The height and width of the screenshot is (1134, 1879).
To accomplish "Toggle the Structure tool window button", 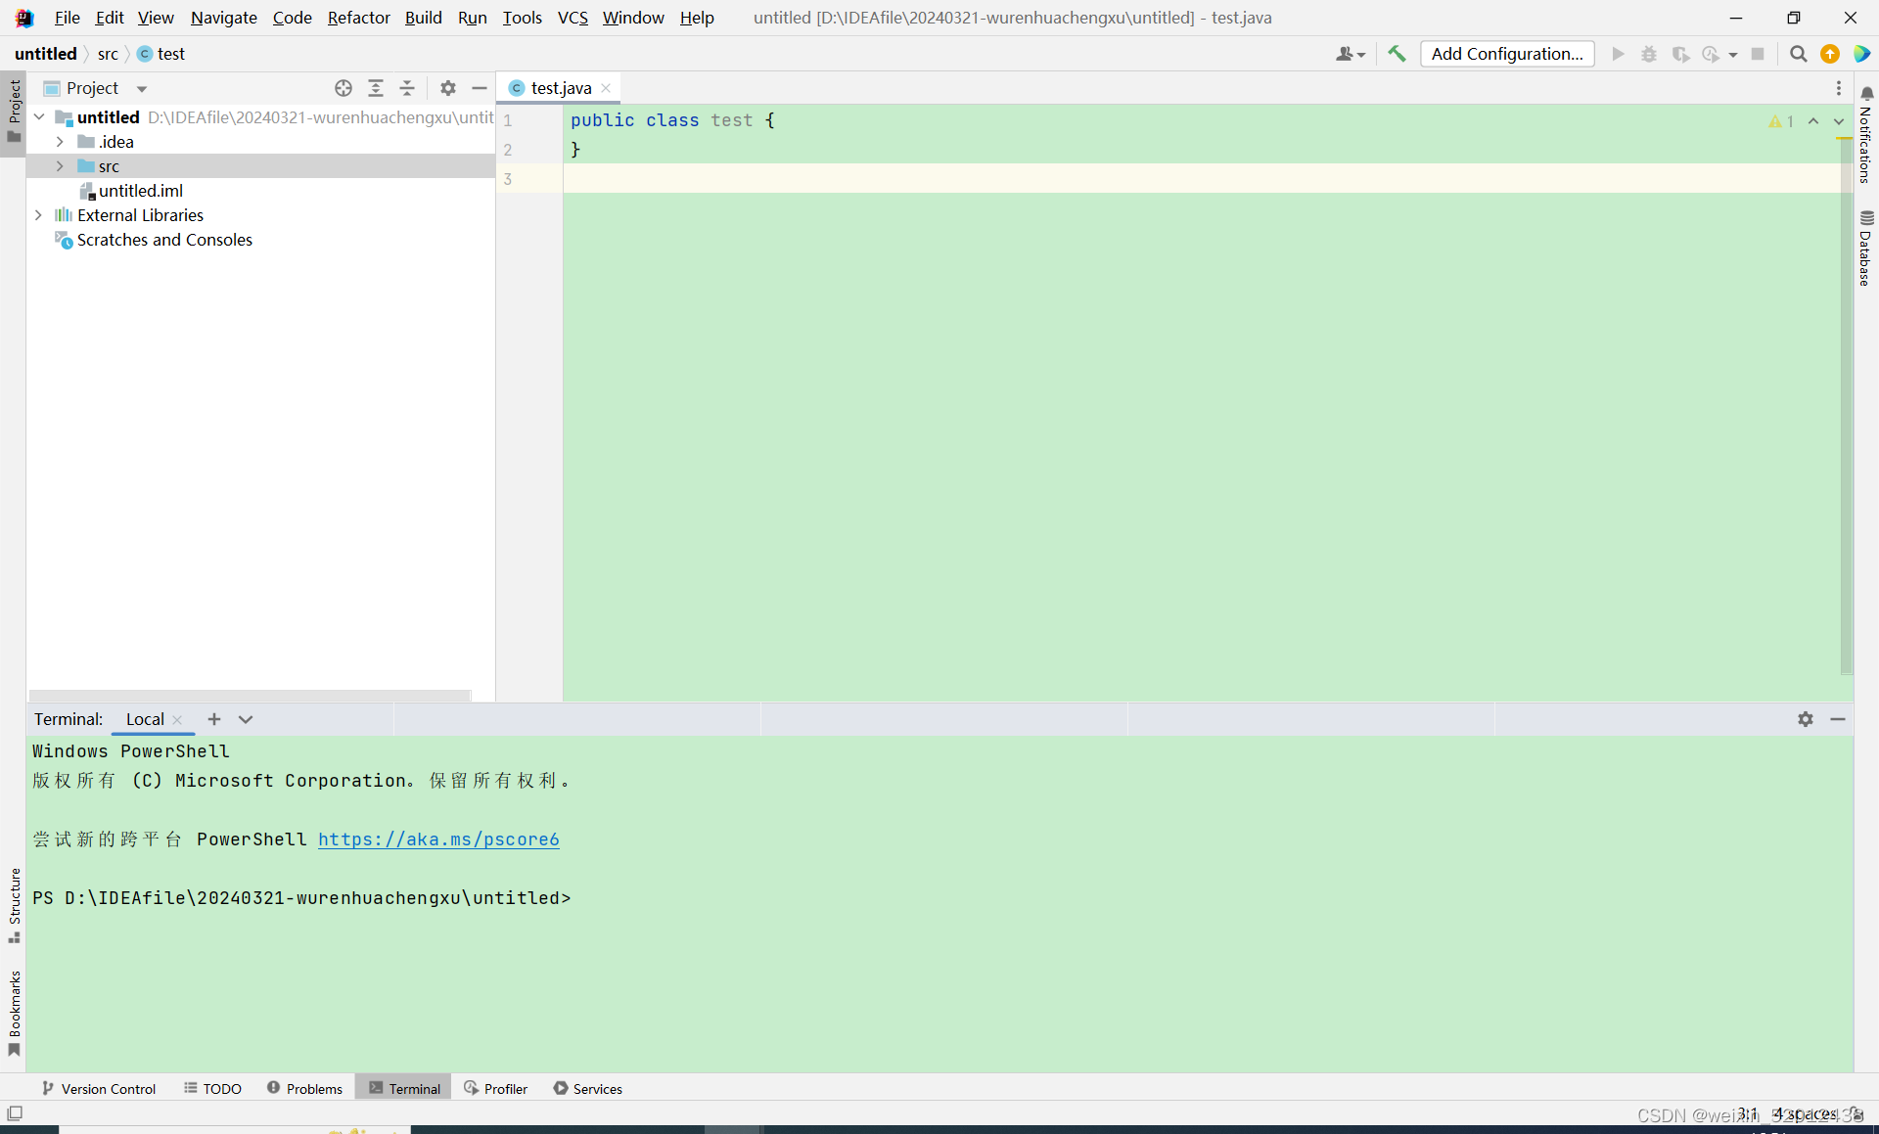I will tap(14, 905).
